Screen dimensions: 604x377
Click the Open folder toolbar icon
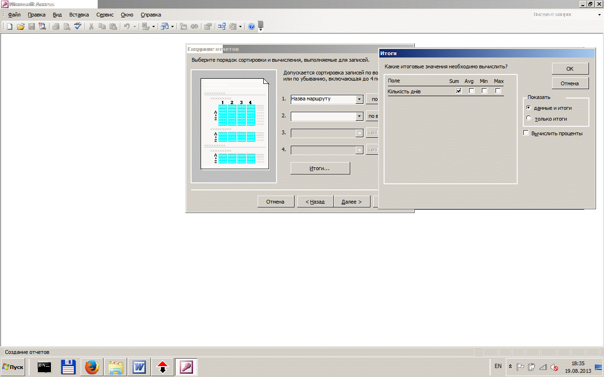[20, 26]
